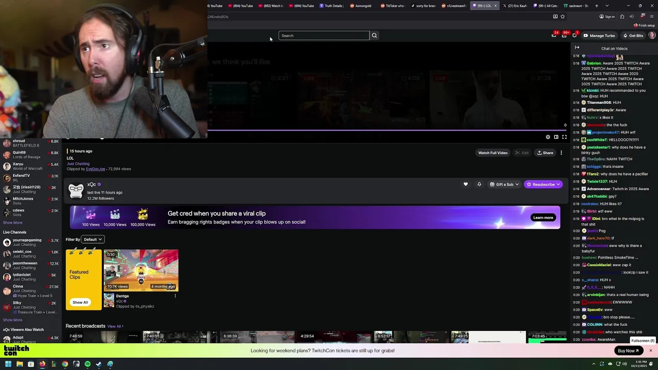
Task: Switch to Eric Kaufman X tab
Action: point(515,6)
